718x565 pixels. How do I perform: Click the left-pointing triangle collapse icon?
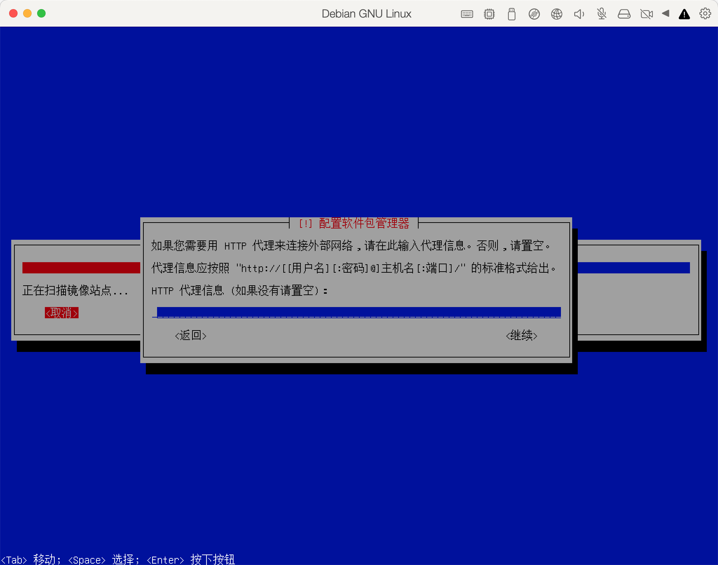click(665, 14)
